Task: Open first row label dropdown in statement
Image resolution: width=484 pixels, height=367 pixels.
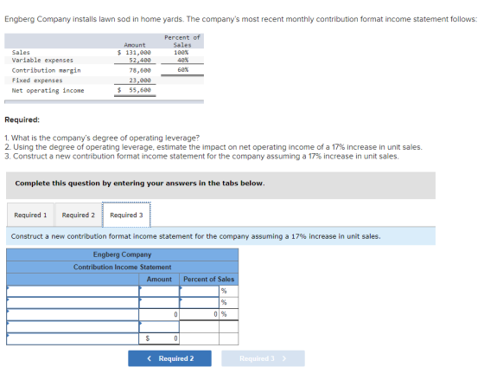Action: click(73, 291)
